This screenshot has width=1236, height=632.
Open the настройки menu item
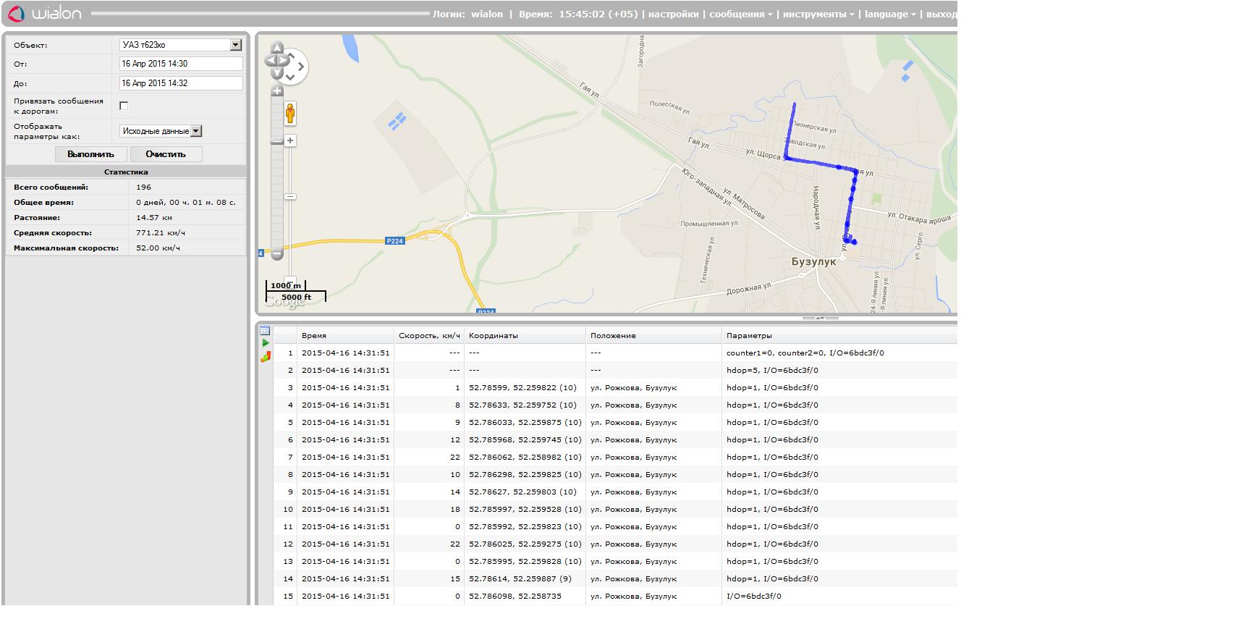pos(673,14)
